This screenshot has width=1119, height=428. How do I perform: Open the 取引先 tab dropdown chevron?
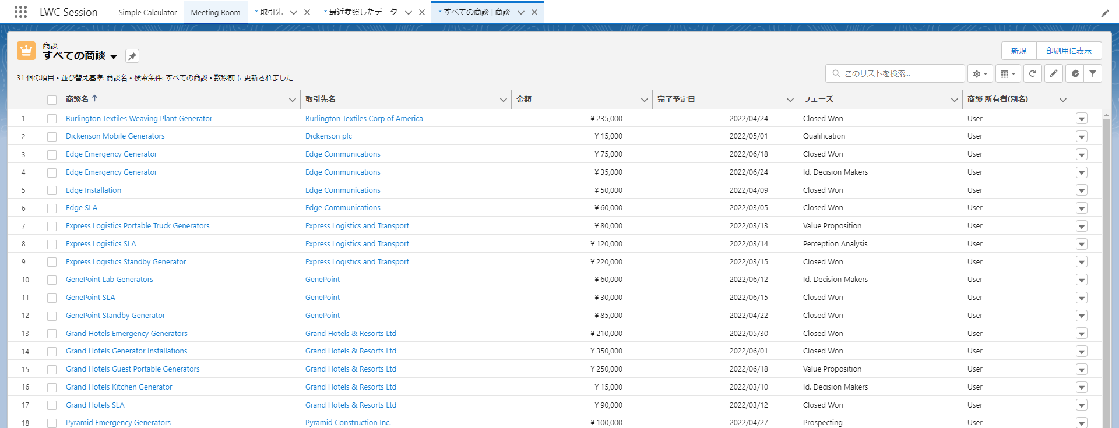(x=294, y=12)
